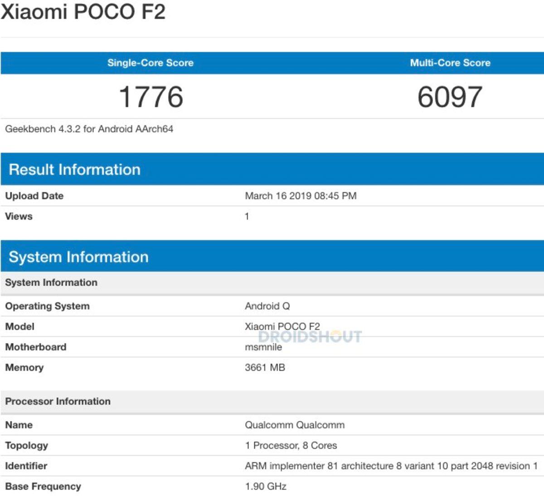The height and width of the screenshot is (496, 544).
Task: Select the Views count value
Action: [246, 216]
